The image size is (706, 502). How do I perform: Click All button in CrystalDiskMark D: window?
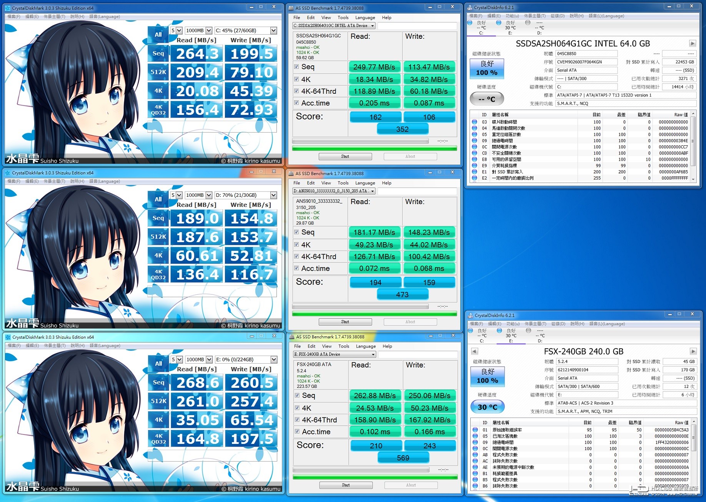158,199
